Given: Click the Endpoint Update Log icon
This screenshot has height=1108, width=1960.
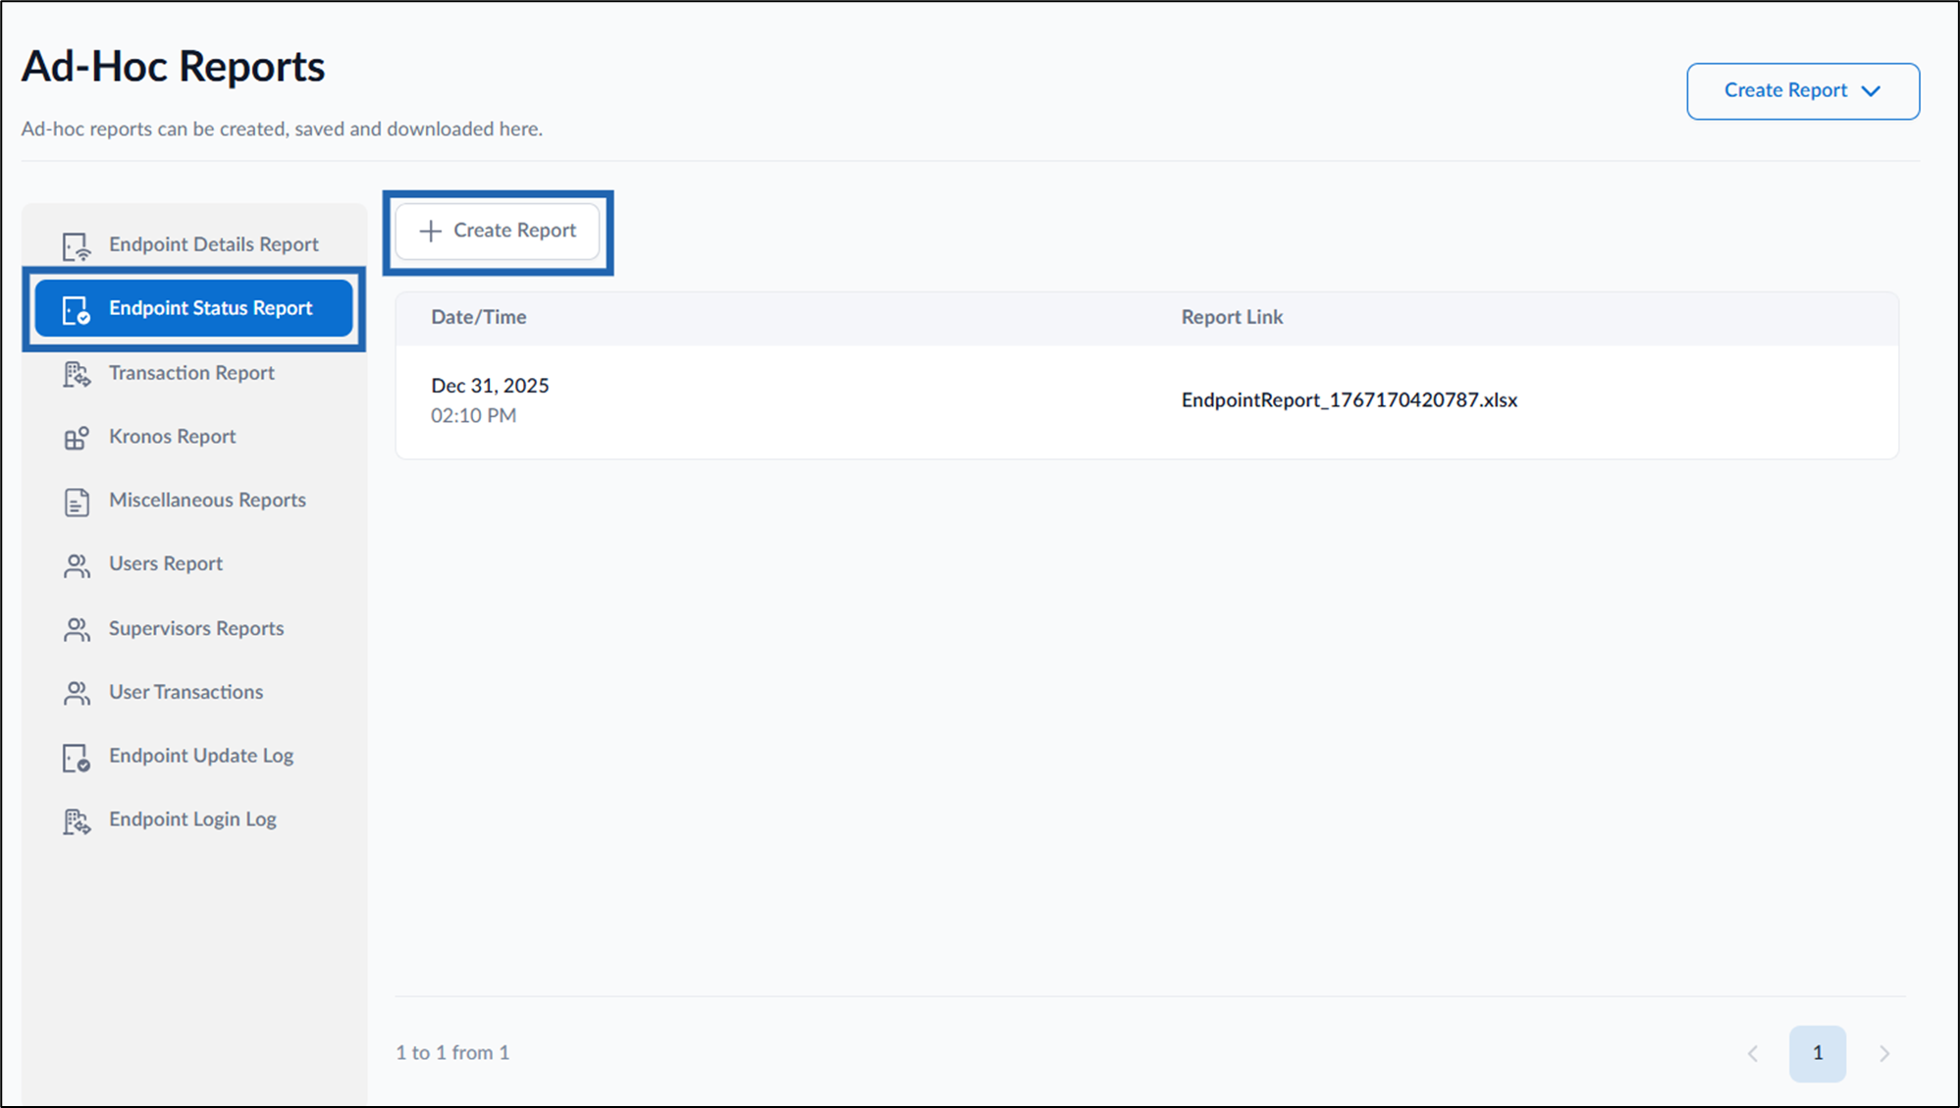Looking at the screenshot, I should click(x=77, y=758).
